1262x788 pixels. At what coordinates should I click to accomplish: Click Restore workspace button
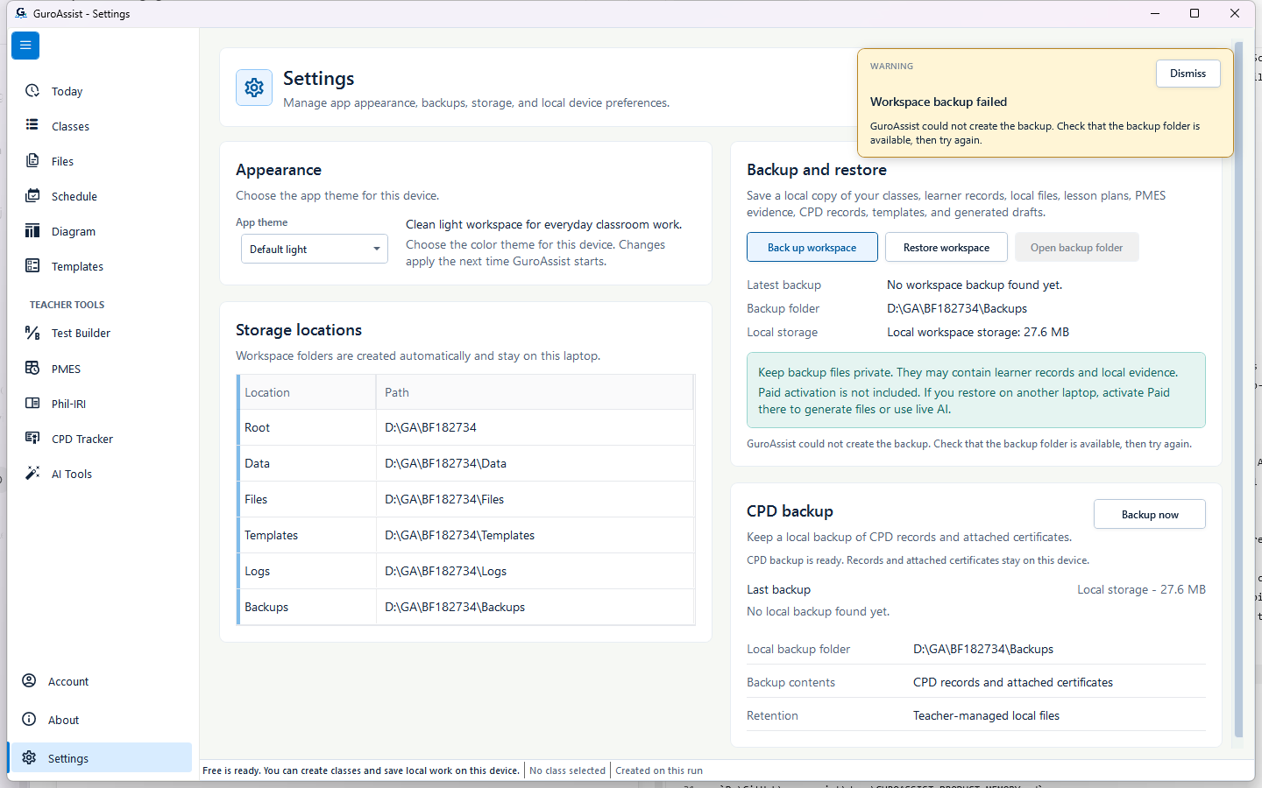pyautogui.click(x=946, y=248)
